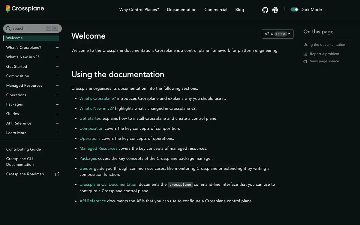Click the crossplane inline code text
This screenshot has height=225, width=360.
(x=180, y=185)
